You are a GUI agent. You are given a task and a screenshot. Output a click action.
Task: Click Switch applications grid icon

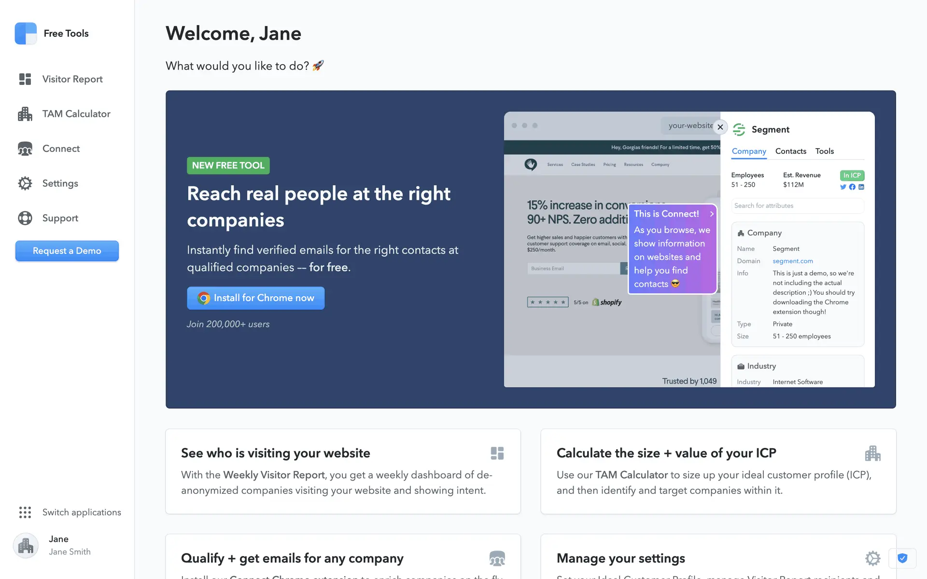(x=25, y=512)
